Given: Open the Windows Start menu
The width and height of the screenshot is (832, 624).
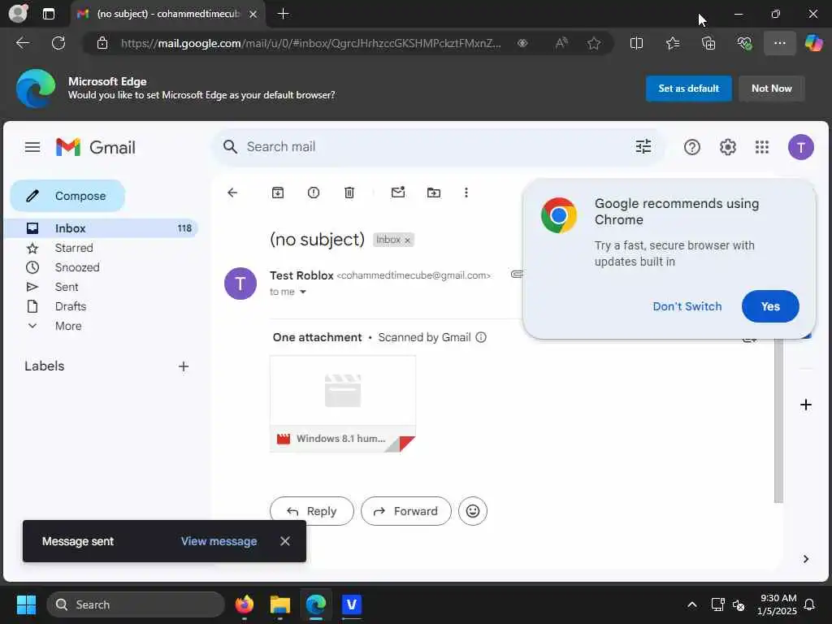Looking at the screenshot, I should pos(26,604).
